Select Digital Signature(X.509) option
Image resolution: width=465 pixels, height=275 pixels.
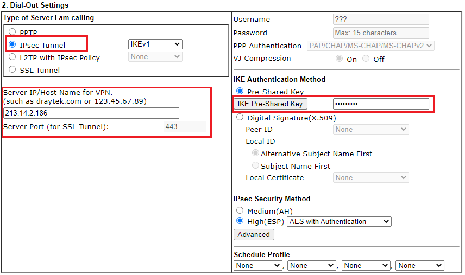240,117
